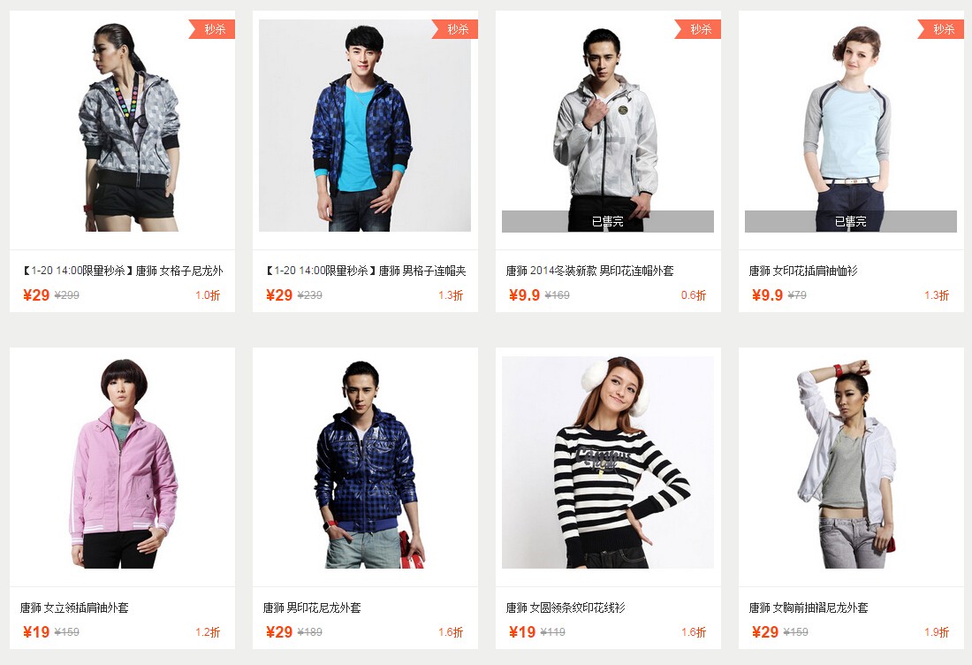
Task: Open link 唐狮 女印花插肩袖恤衫
Action: pyautogui.click(x=802, y=271)
